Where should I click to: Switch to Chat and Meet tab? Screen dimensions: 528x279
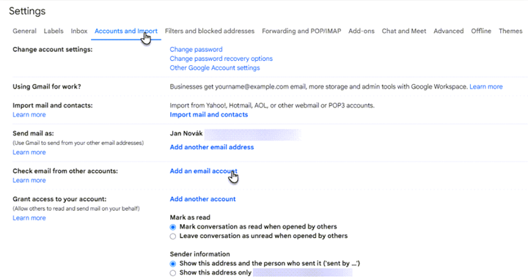404,31
